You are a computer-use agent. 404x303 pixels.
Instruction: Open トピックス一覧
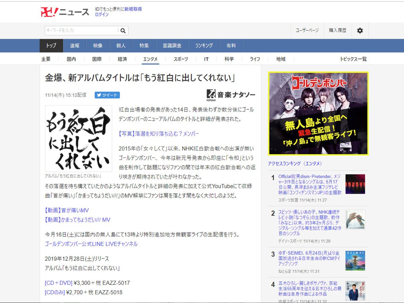(x=353, y=59)
